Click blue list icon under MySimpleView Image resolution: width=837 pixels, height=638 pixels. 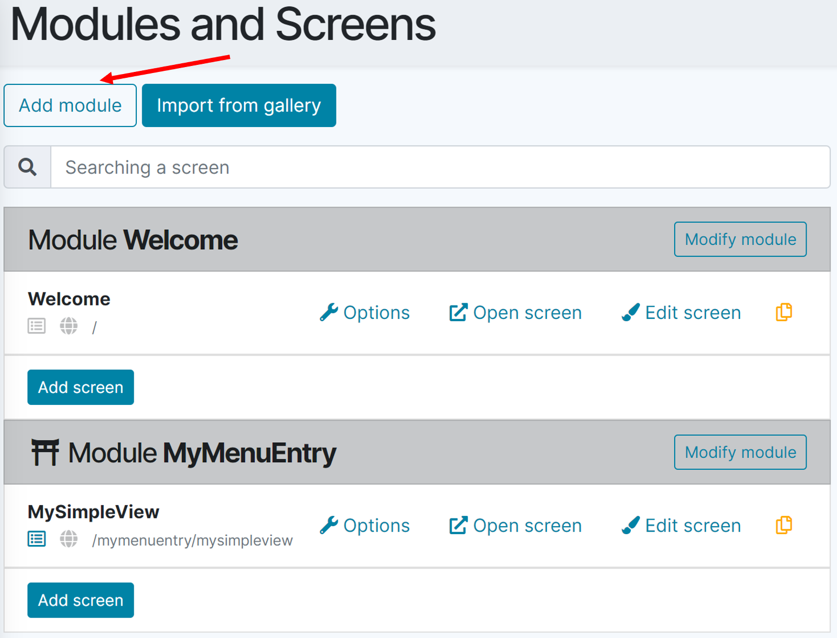[37, 539]
